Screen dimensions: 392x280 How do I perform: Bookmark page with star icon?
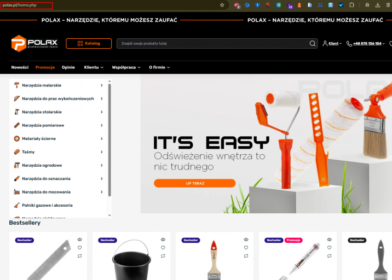tap(222, 5)
